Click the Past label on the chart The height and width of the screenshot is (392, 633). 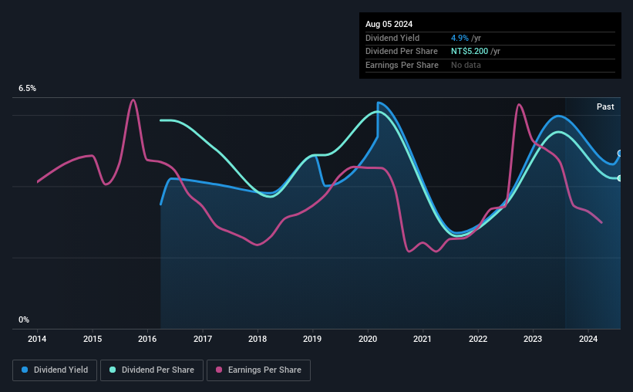[x=605, y=106]
